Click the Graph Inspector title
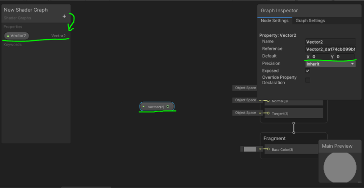364x188 pixels. [x=279, y=11]
